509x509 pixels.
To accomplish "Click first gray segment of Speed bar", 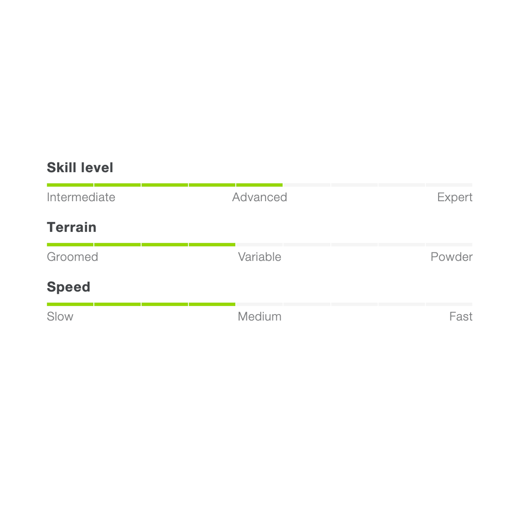I will click(259, 304).
